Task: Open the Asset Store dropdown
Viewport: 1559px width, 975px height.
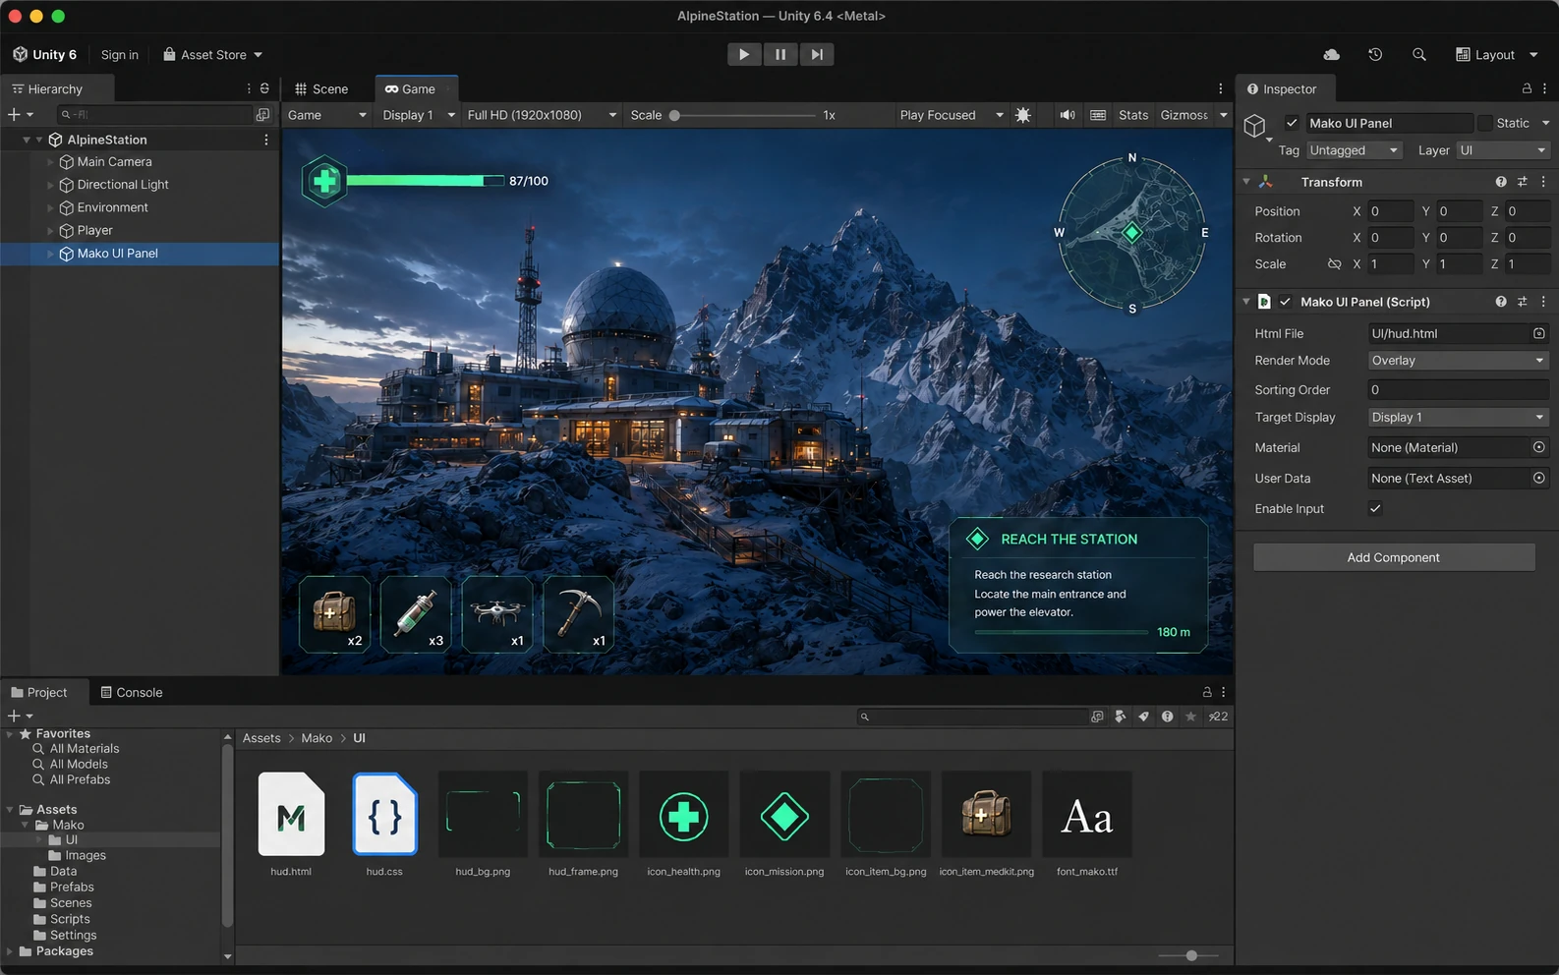Action: pyautogui.click(x=213, y=54)
